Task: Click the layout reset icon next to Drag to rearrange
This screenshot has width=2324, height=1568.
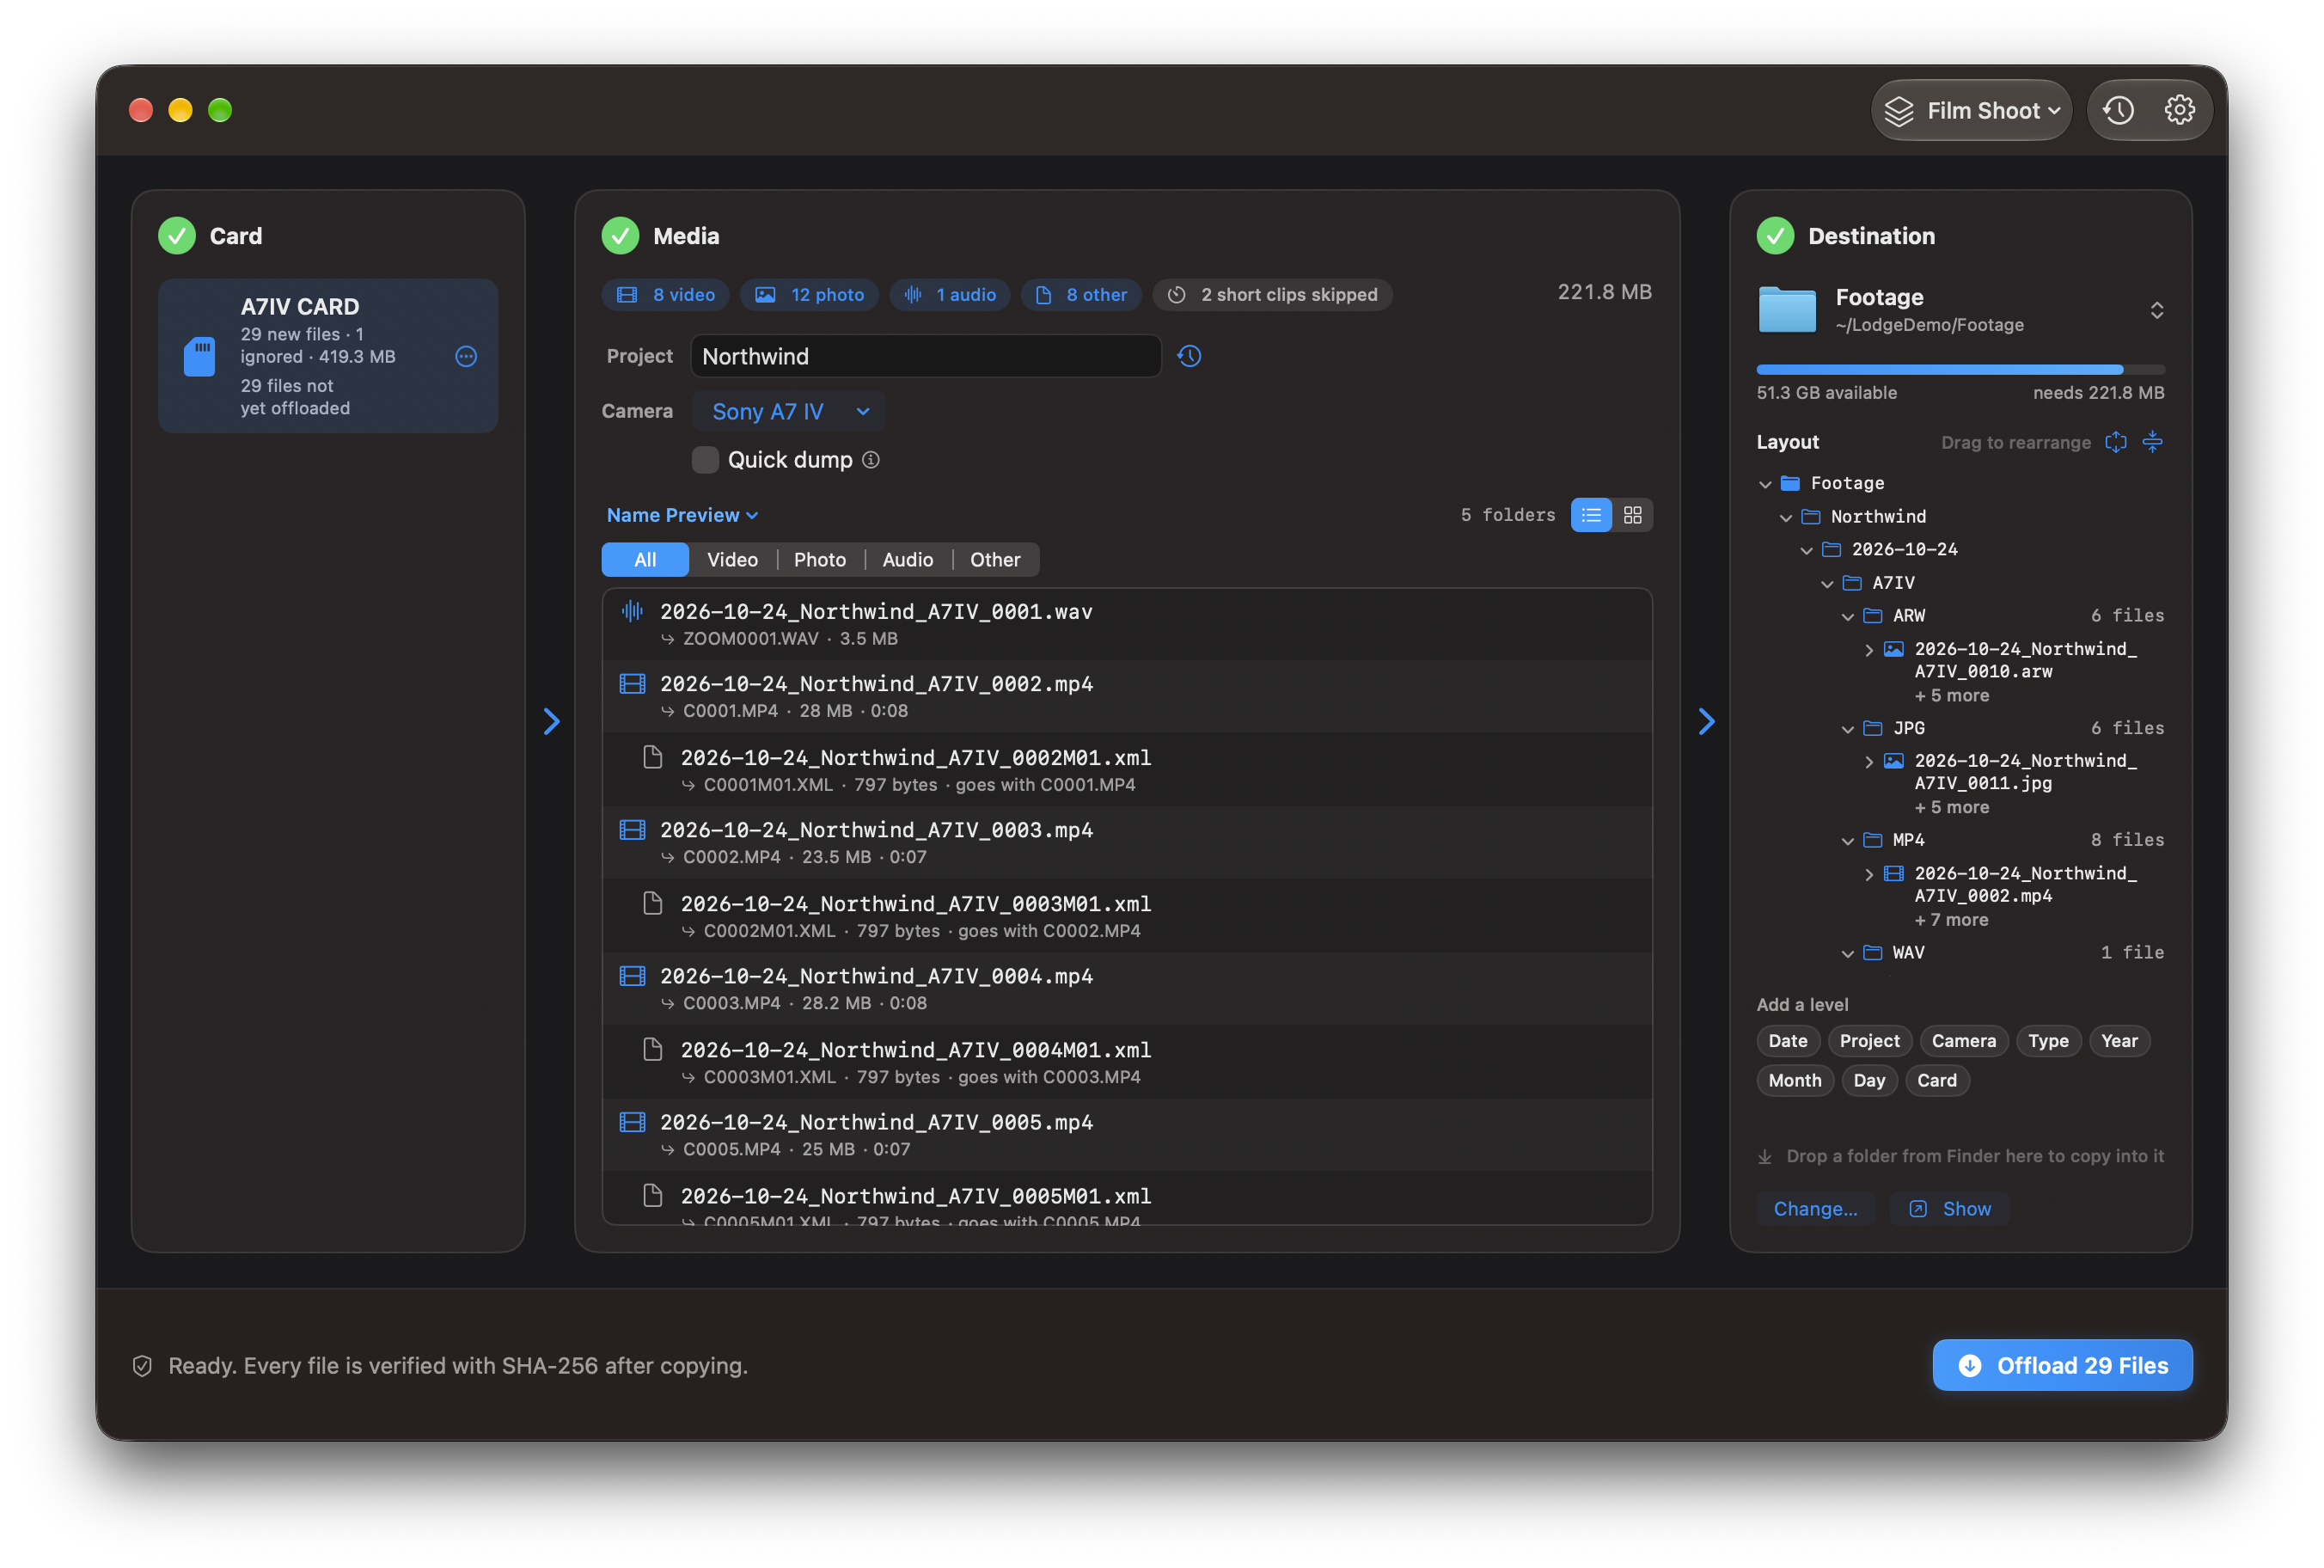Action: pyautogui.click(x=2115, y=442)
